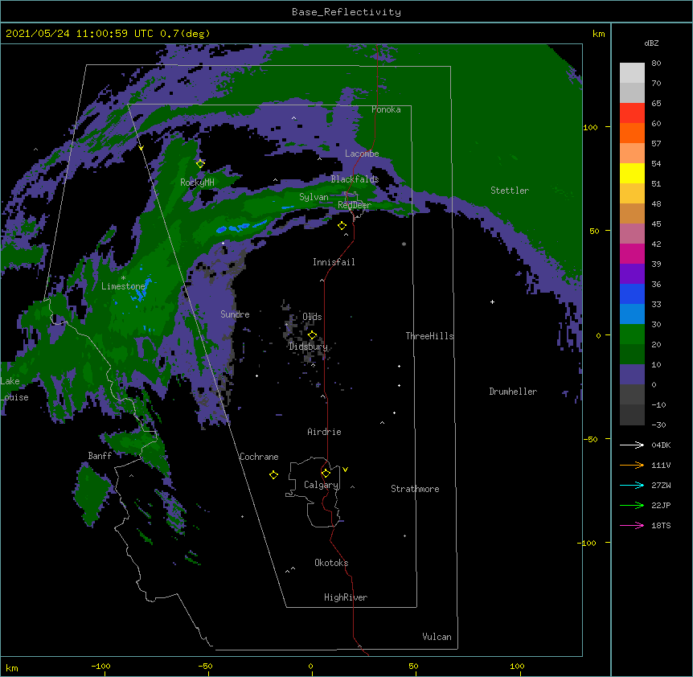
Task: Select the Banff label
Action: tap(100, 456)
